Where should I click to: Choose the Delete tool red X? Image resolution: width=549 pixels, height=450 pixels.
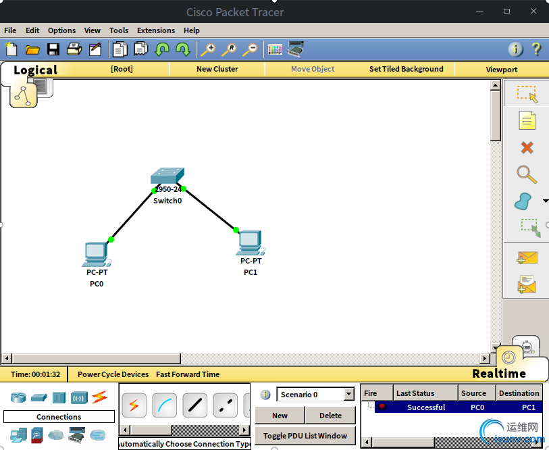click(x=527, y=147)
